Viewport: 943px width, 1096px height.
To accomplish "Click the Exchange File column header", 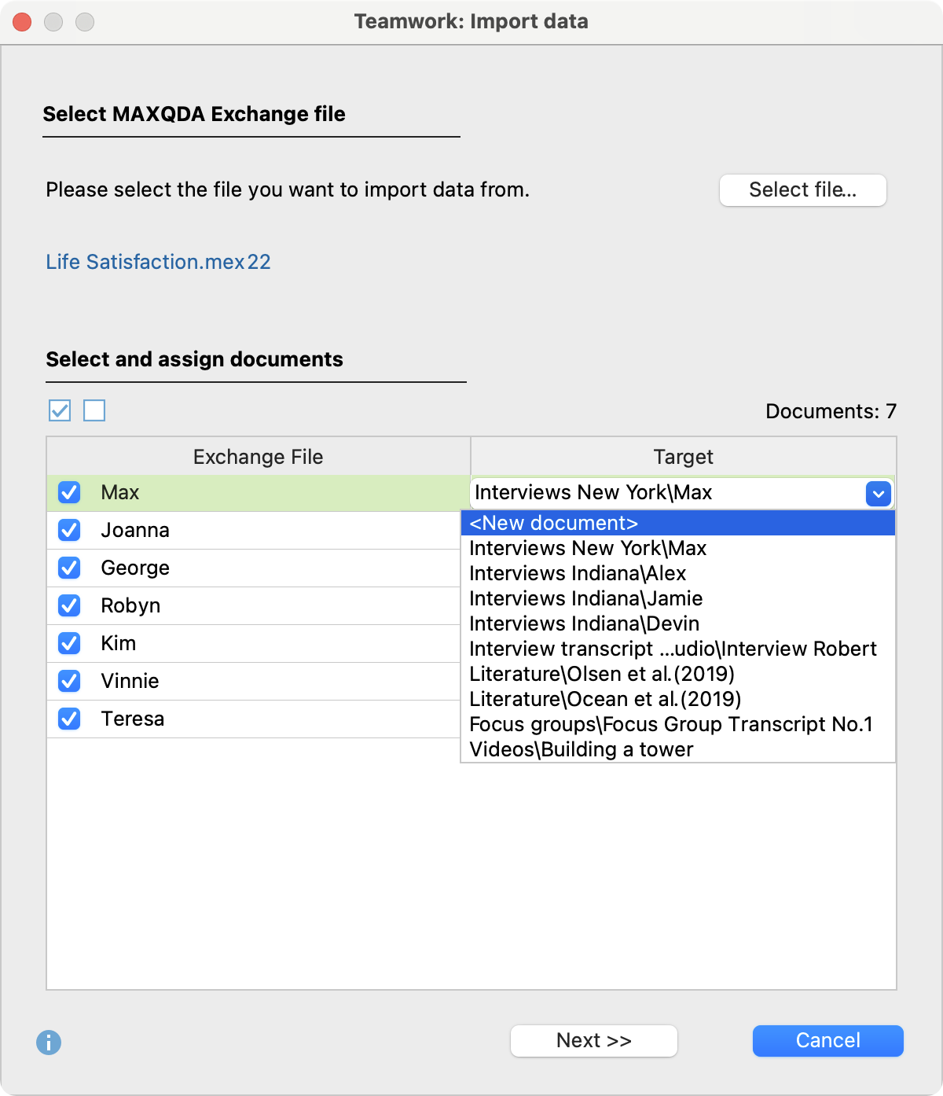I will pyautogui.click(x=258, y=457).
